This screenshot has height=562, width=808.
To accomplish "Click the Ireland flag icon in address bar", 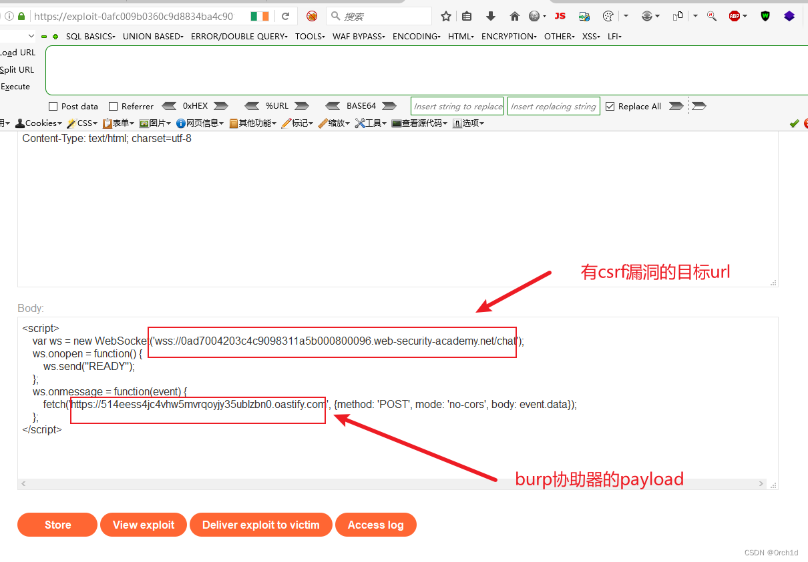I will tap(260, 16).
